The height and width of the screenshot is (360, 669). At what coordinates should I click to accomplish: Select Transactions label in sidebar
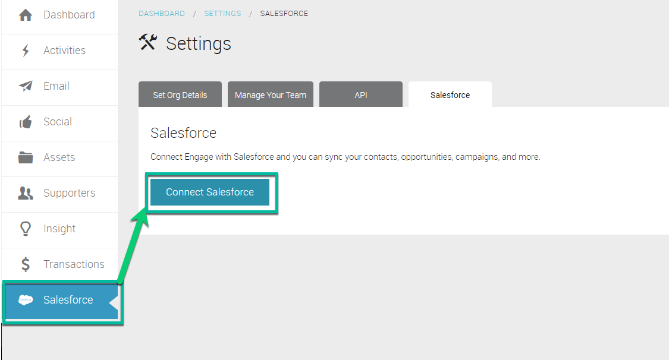click(x=74, y=264)
